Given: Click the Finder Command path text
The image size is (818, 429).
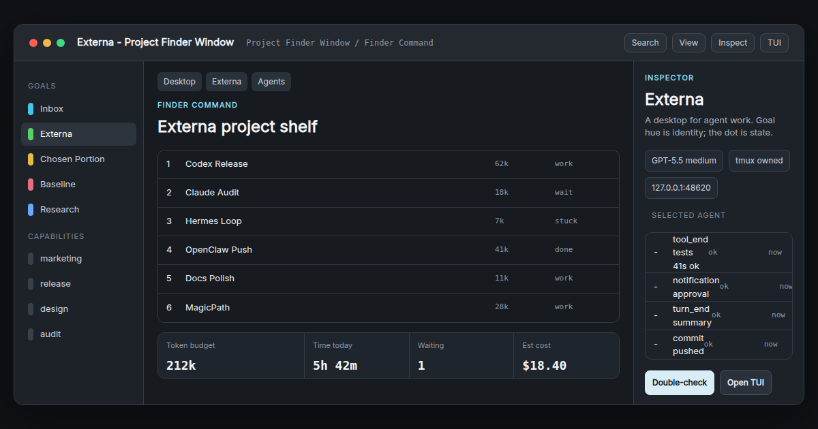Looking at the screenshot, I should pyautogui.click(x=399, y=43).
